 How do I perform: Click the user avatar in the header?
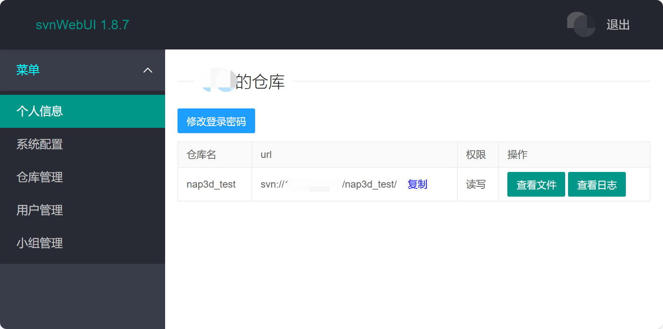pos(581,25)
